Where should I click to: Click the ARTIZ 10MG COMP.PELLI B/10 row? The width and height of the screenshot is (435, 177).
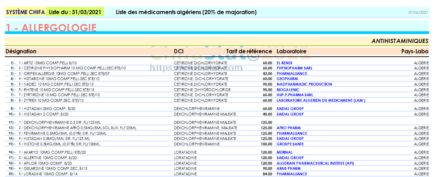click(x=48, y=63)
